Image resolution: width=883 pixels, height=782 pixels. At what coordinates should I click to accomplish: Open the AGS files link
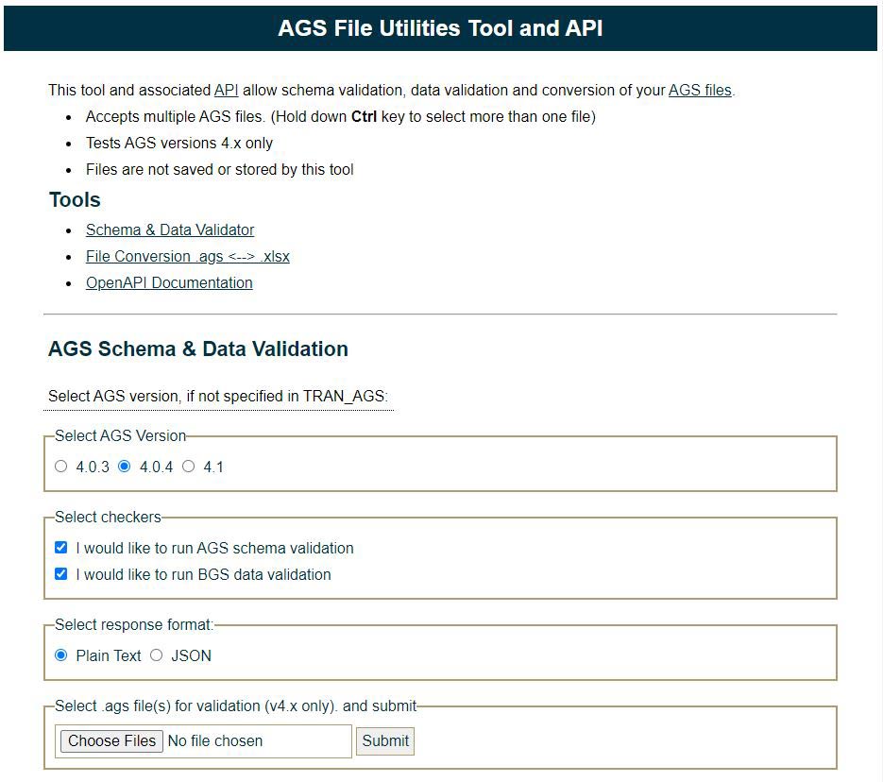point(700,90)
